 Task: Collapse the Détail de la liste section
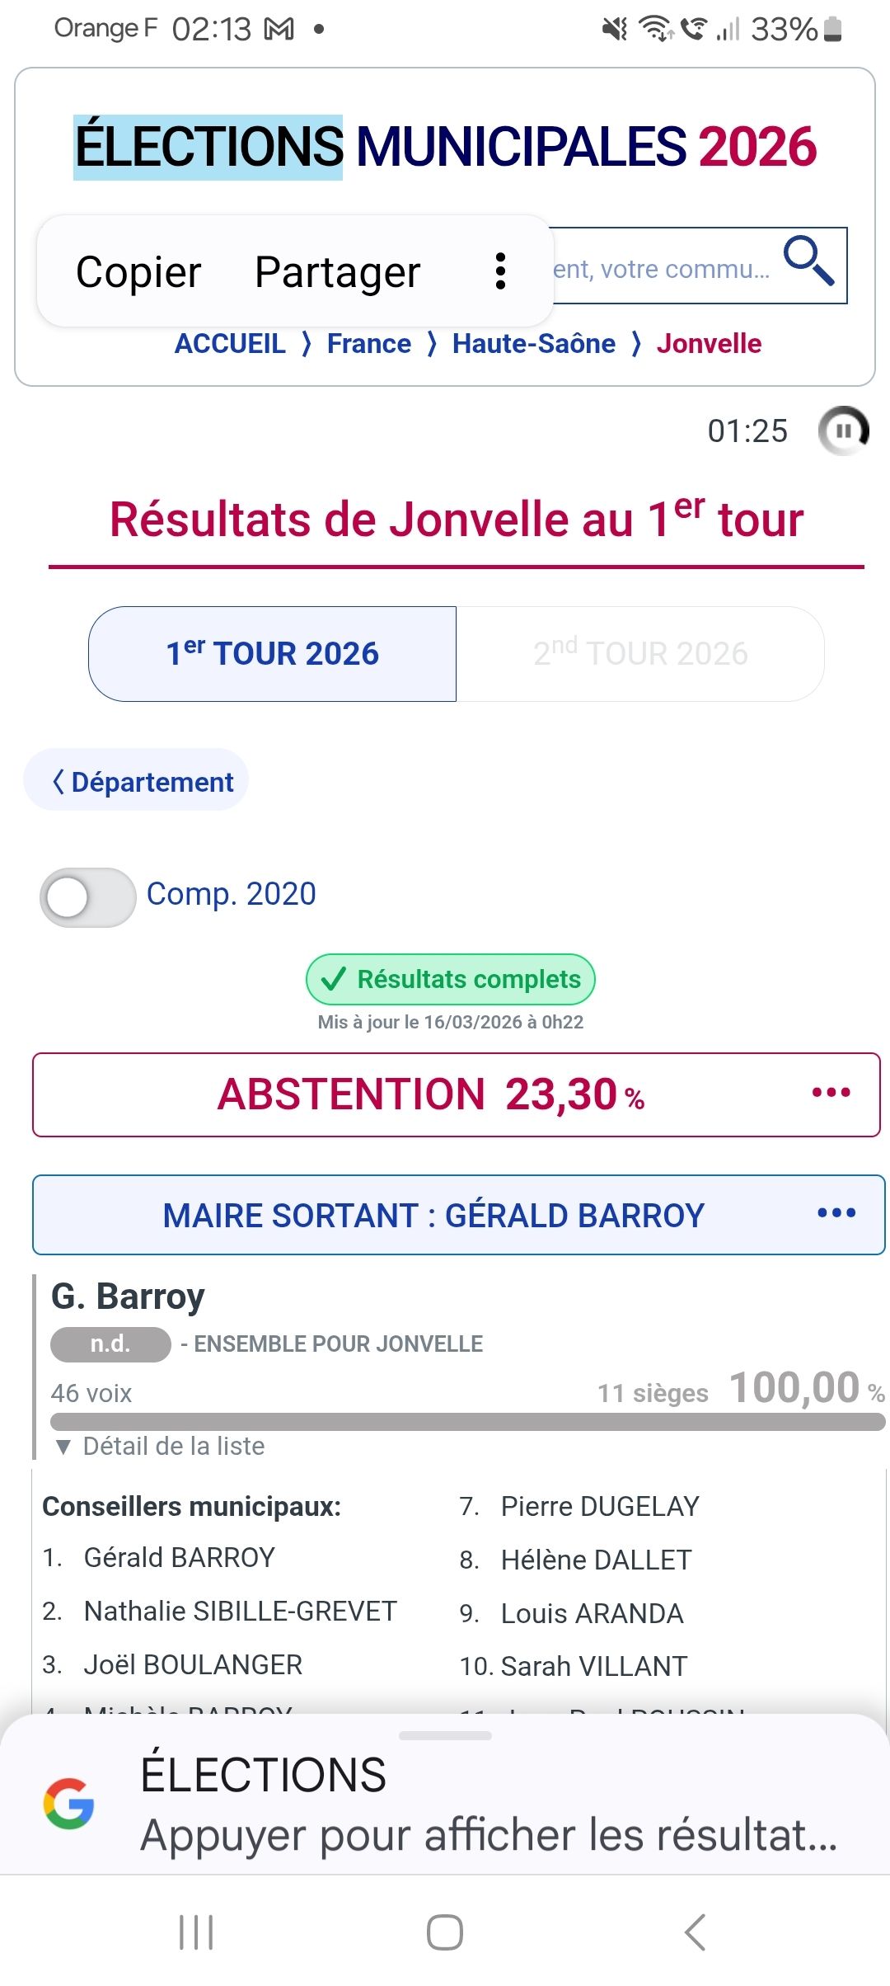pos(161,1446)
